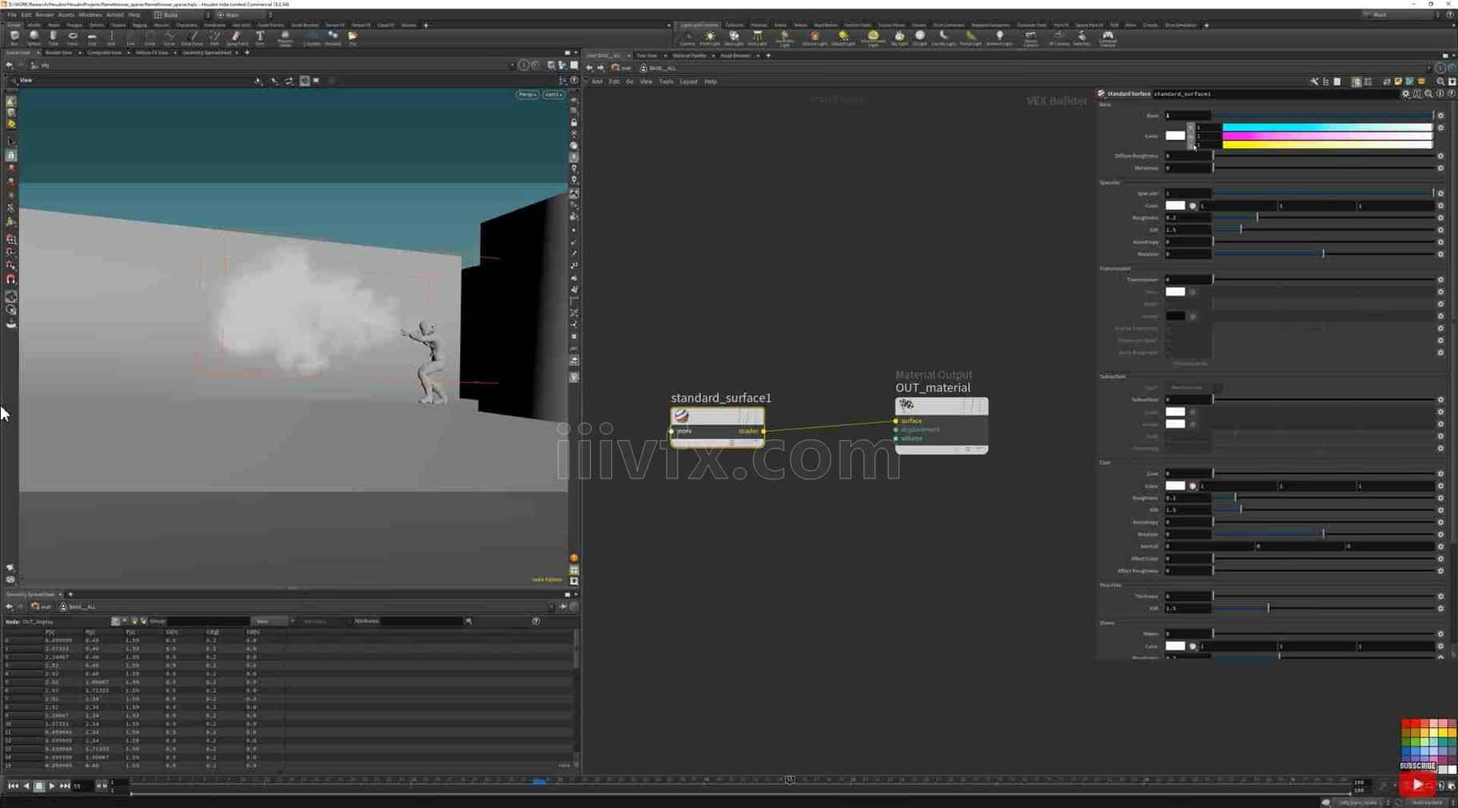
Task: Select the OUT_material output node
Action: tap(941, 406)
